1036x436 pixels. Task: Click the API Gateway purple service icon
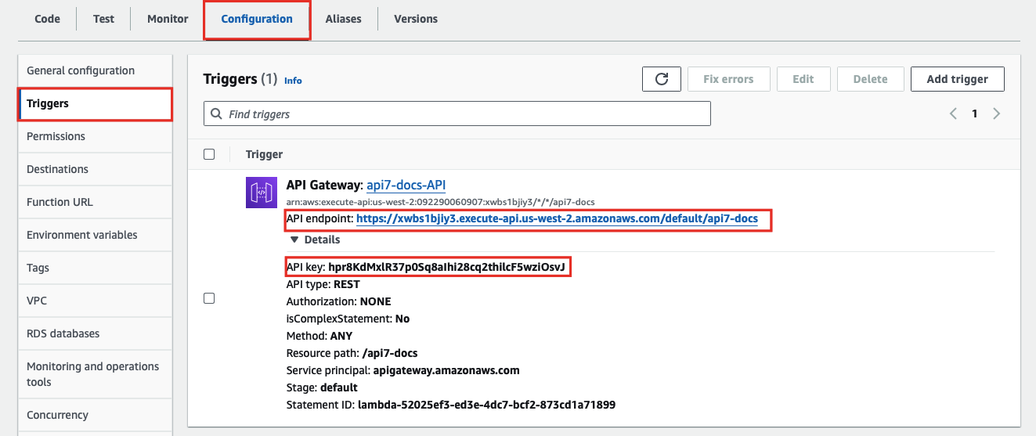(x=262, y=193)
